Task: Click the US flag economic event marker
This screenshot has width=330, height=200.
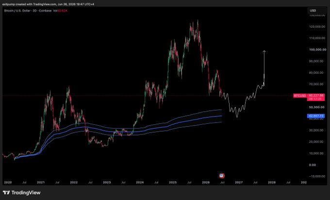Action: click(222, 175)
